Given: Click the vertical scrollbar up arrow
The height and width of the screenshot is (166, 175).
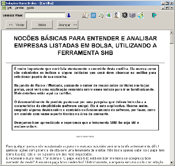Looking at the screenshot, I should pos(171,32).
